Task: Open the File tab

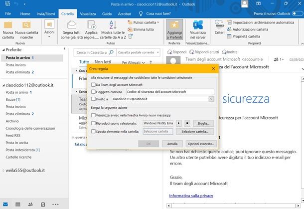Action: [x=8, y=13]
